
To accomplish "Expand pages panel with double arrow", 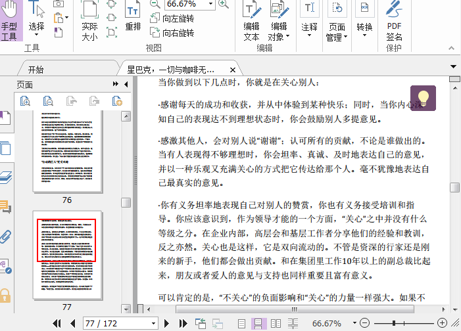I will point(116,84).
